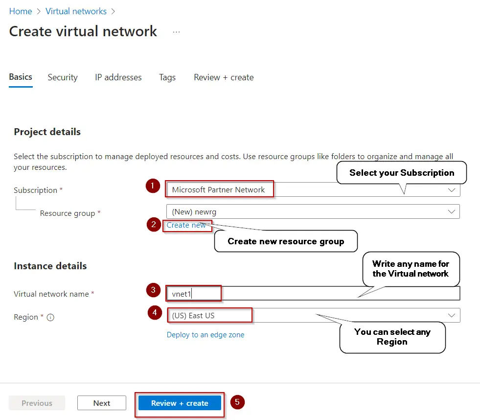Switch to the Security tab
The height and width of the screenshot is (420, 480).
[63, 77]
